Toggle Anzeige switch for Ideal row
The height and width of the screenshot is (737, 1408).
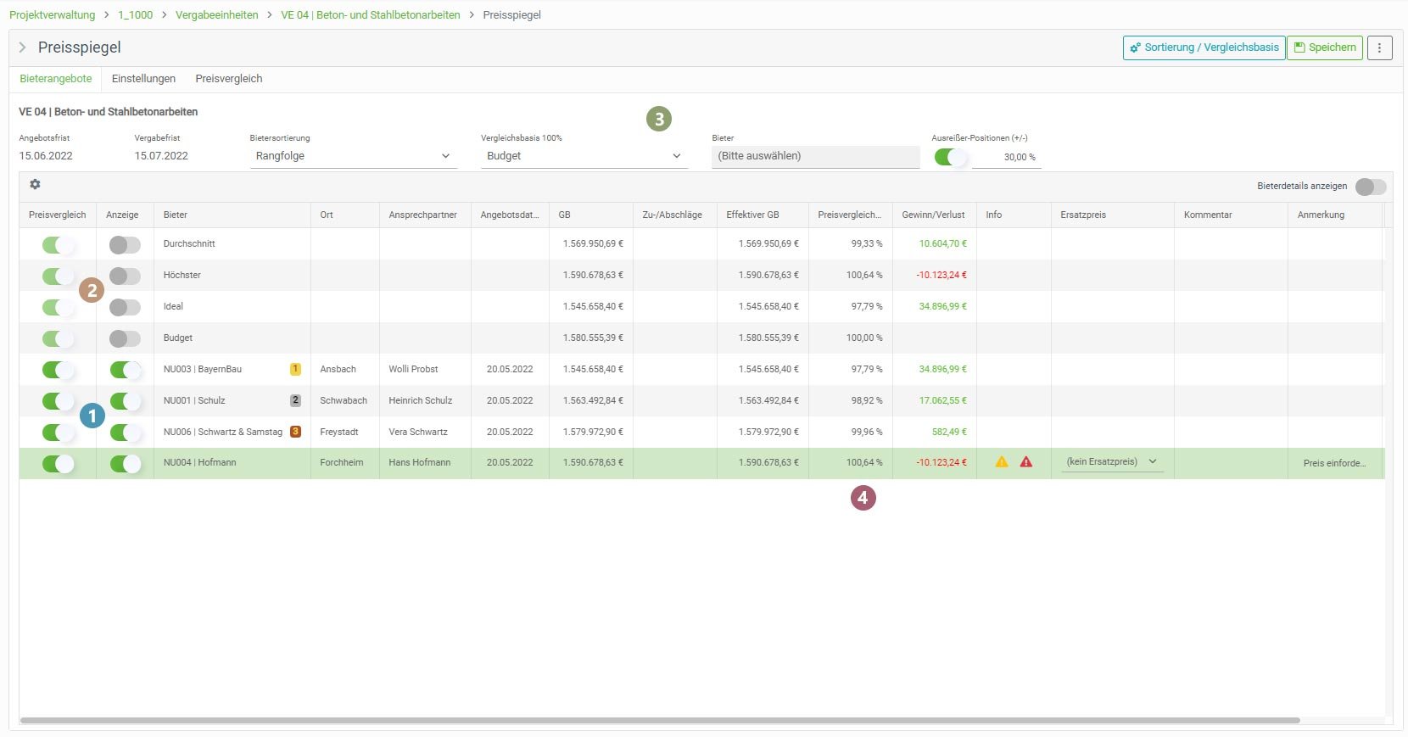tap(125, 307)
